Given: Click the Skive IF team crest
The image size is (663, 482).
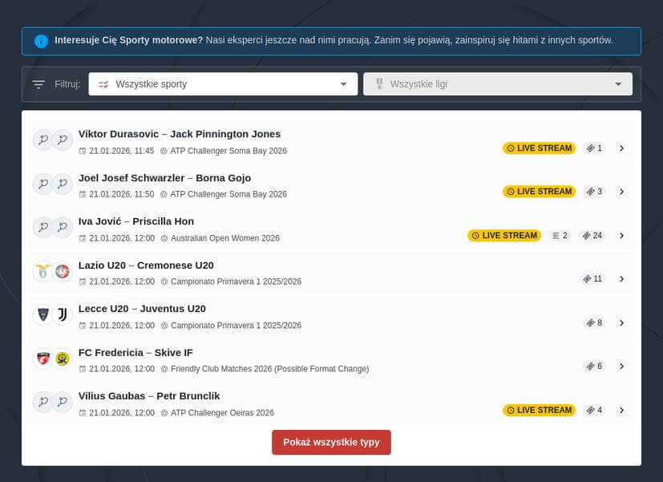Looking at the screenshot, I should (63, 358).
